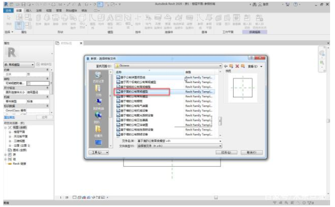Select the Model Line (模型线) tool
Screen dimensions: 335x207
point(93,21)
